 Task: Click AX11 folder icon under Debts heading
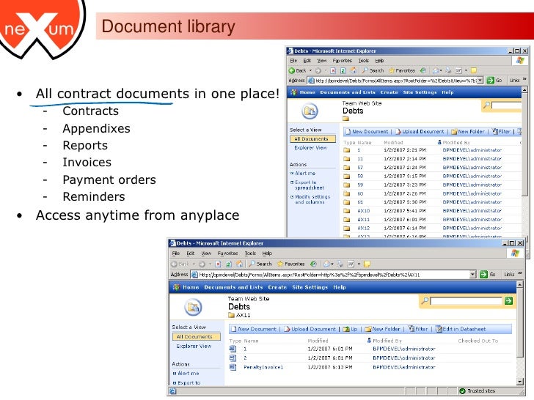click(x=231, y=315)
